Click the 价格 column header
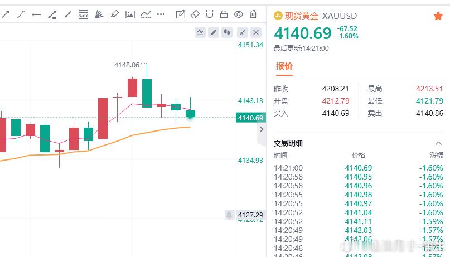 [x=359, y=156]
